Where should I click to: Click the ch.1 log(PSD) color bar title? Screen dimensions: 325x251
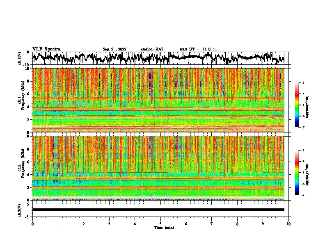click(307, 107)
